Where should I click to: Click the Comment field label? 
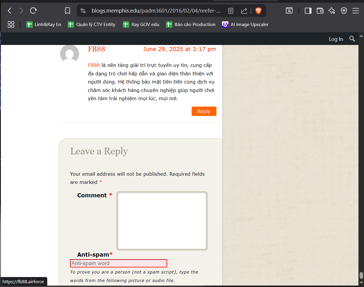pos(94,195)
